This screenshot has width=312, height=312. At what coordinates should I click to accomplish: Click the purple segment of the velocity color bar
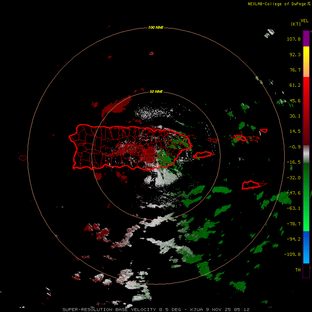(306, 39)
